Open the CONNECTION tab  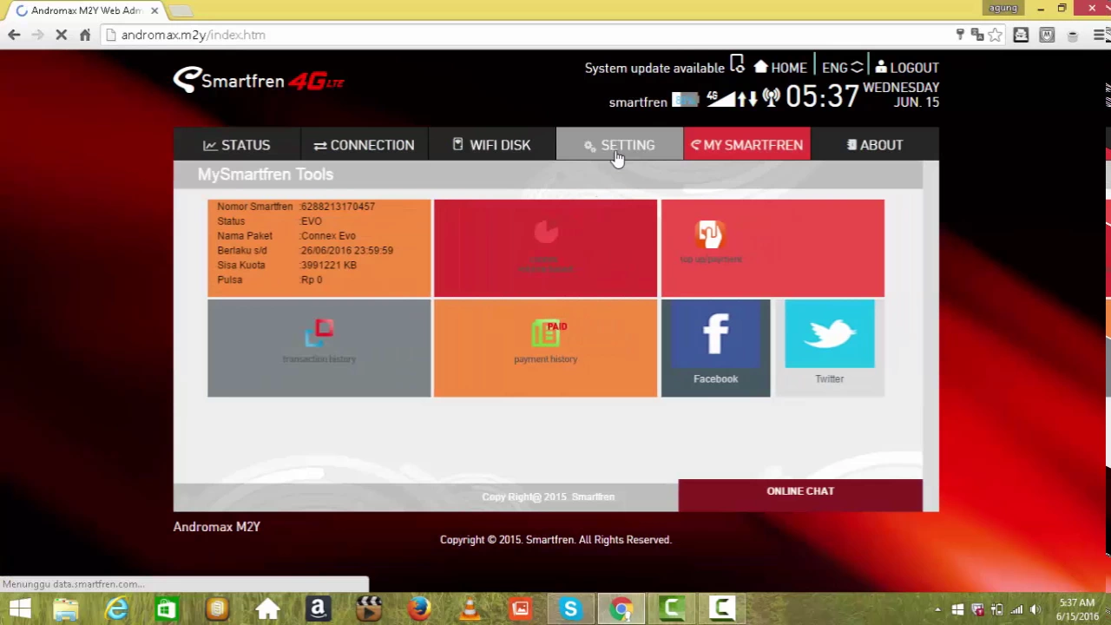click(x=365, y=145)
